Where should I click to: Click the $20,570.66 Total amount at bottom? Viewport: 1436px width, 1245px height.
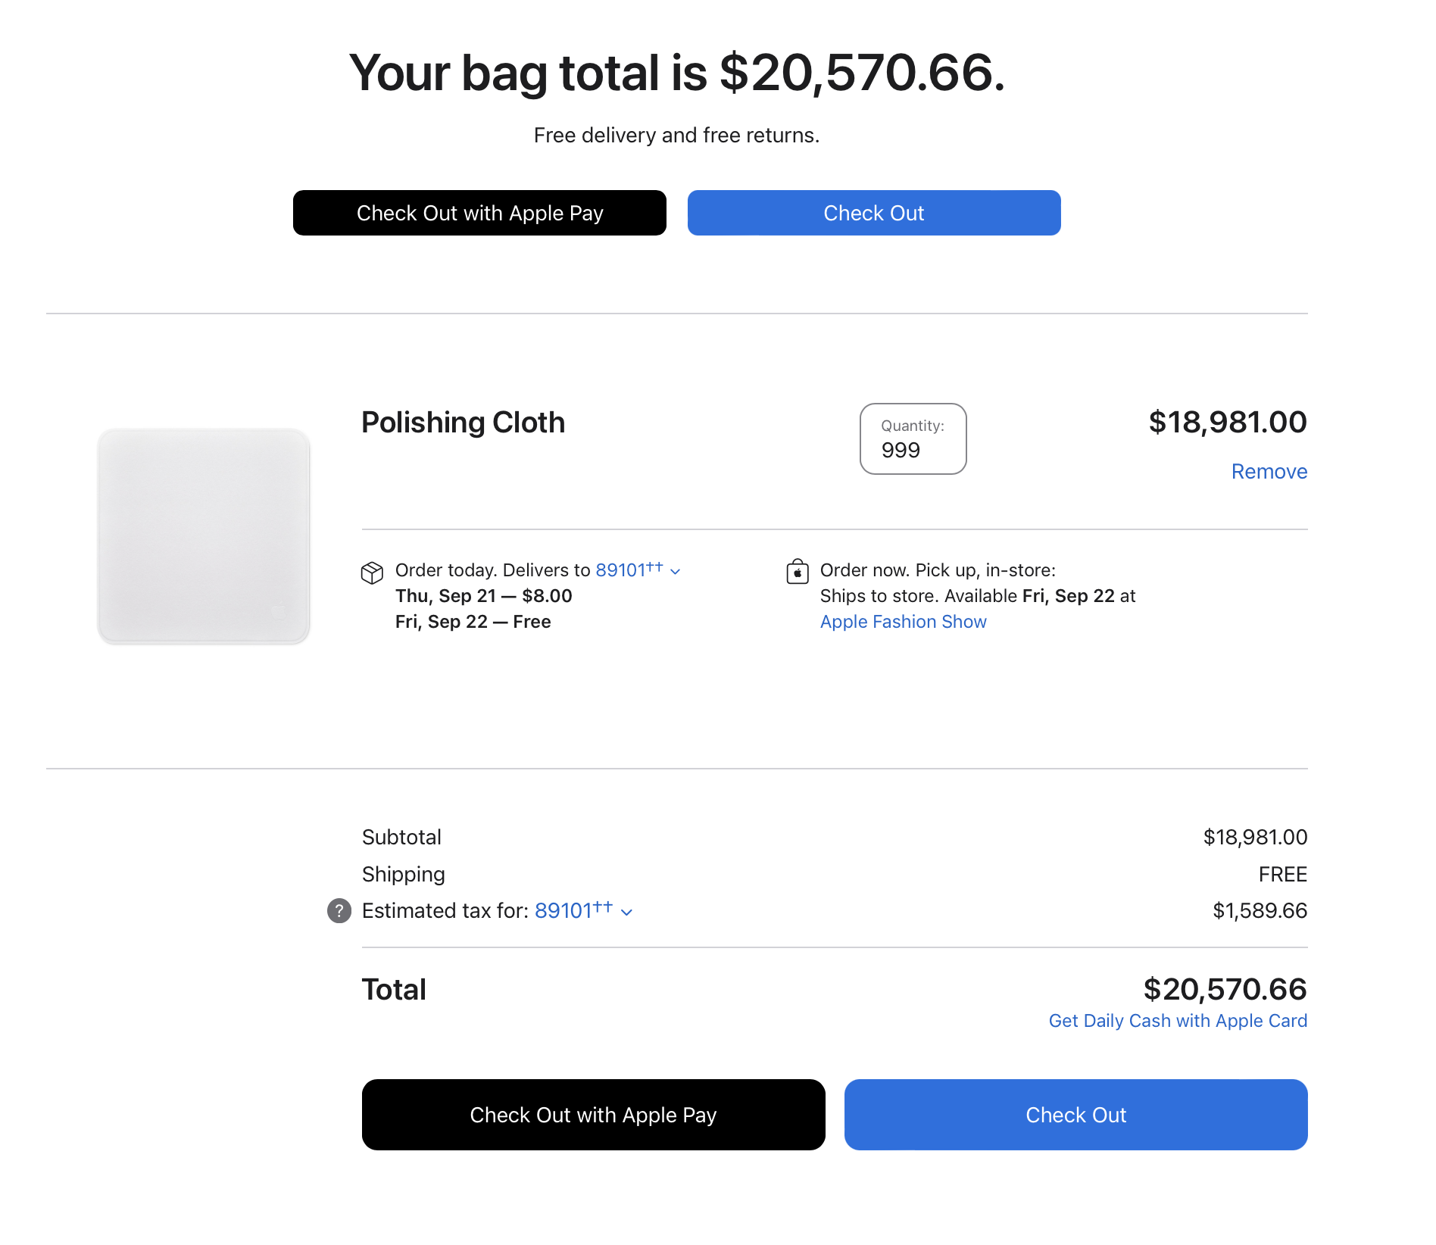pos(1225,989)
